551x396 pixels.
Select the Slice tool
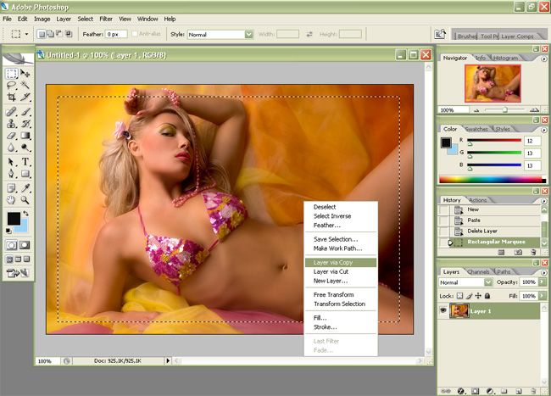pyautogui.click(x=25, y=97)
